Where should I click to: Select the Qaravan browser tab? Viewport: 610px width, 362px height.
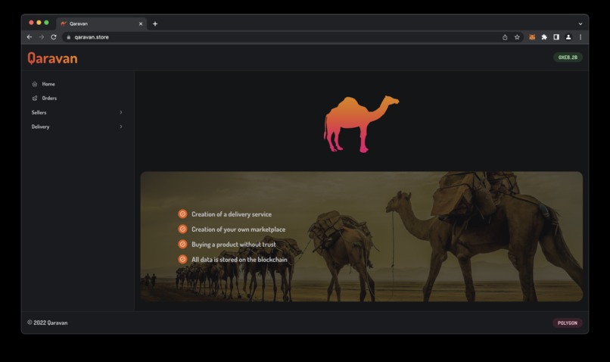101,23
